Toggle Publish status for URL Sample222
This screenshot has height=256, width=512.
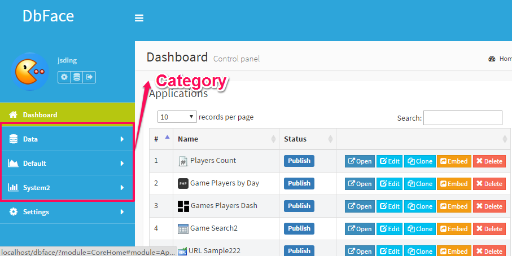299,251
